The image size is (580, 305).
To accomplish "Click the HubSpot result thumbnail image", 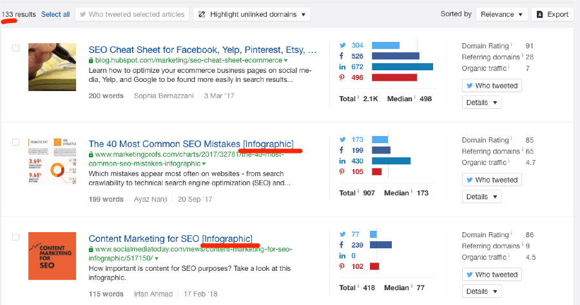I will click(52, 67).
